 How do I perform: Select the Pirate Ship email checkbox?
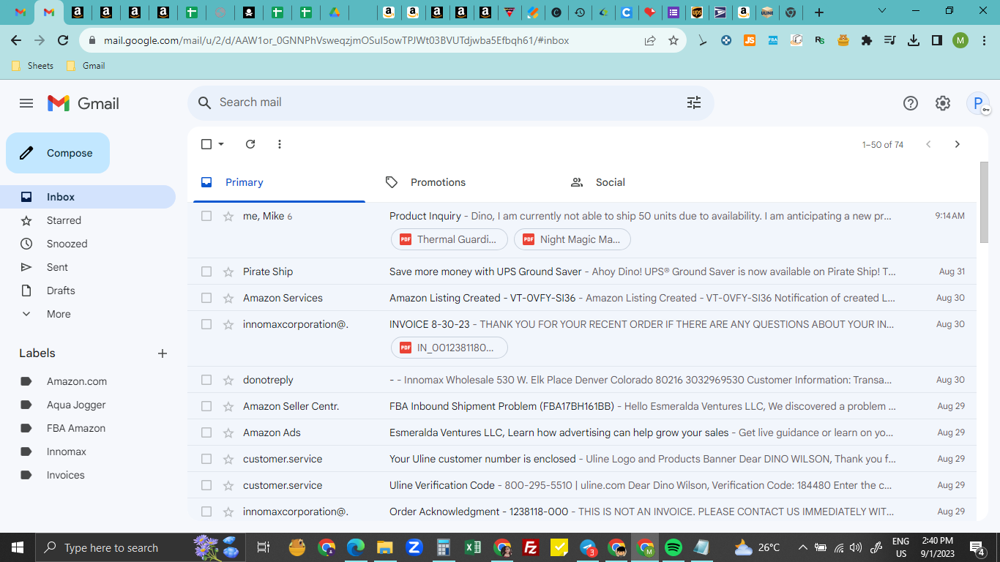(206, 271)
